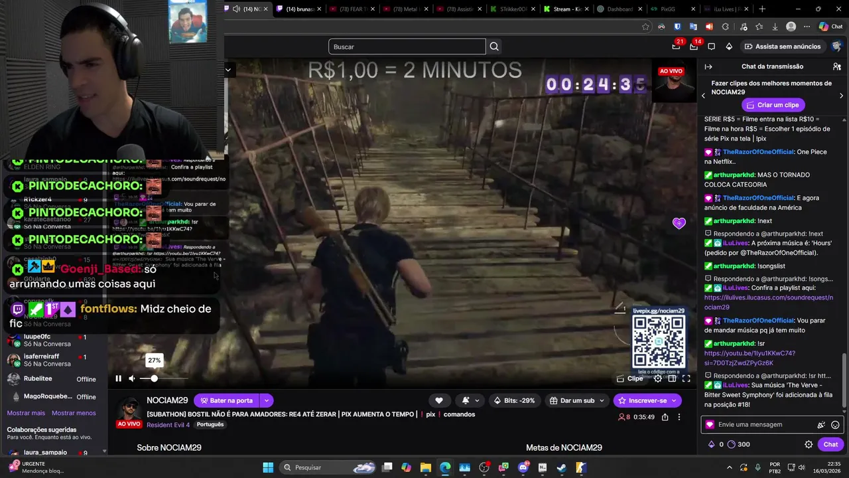The height and width of the screenshot is (478, 849).
Task: Click Assista sem anúncios button
Action: (782, 46)
